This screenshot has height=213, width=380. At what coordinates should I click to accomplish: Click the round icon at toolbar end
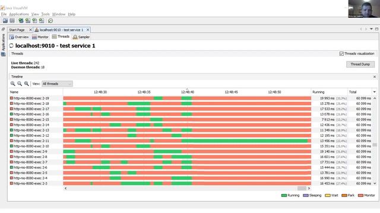click(50, 21)
